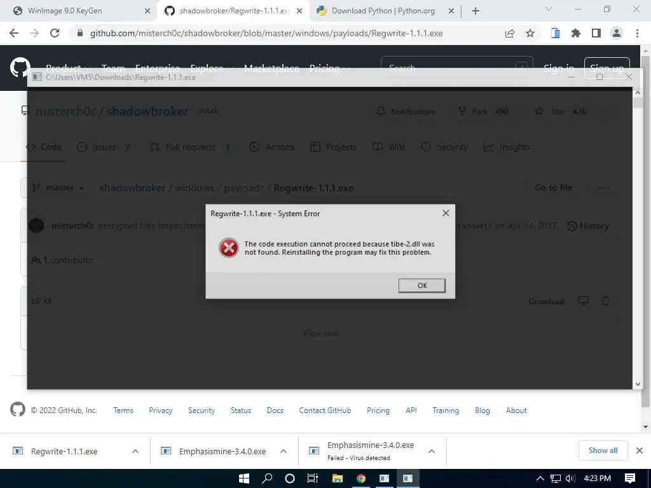Open the notification center icon
Image resolution: width=651 pixels, height=488 pixels.
[x=630, y=478]
